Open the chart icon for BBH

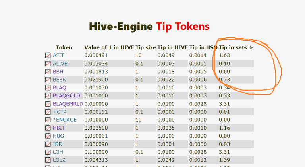(x=48, y=72)
